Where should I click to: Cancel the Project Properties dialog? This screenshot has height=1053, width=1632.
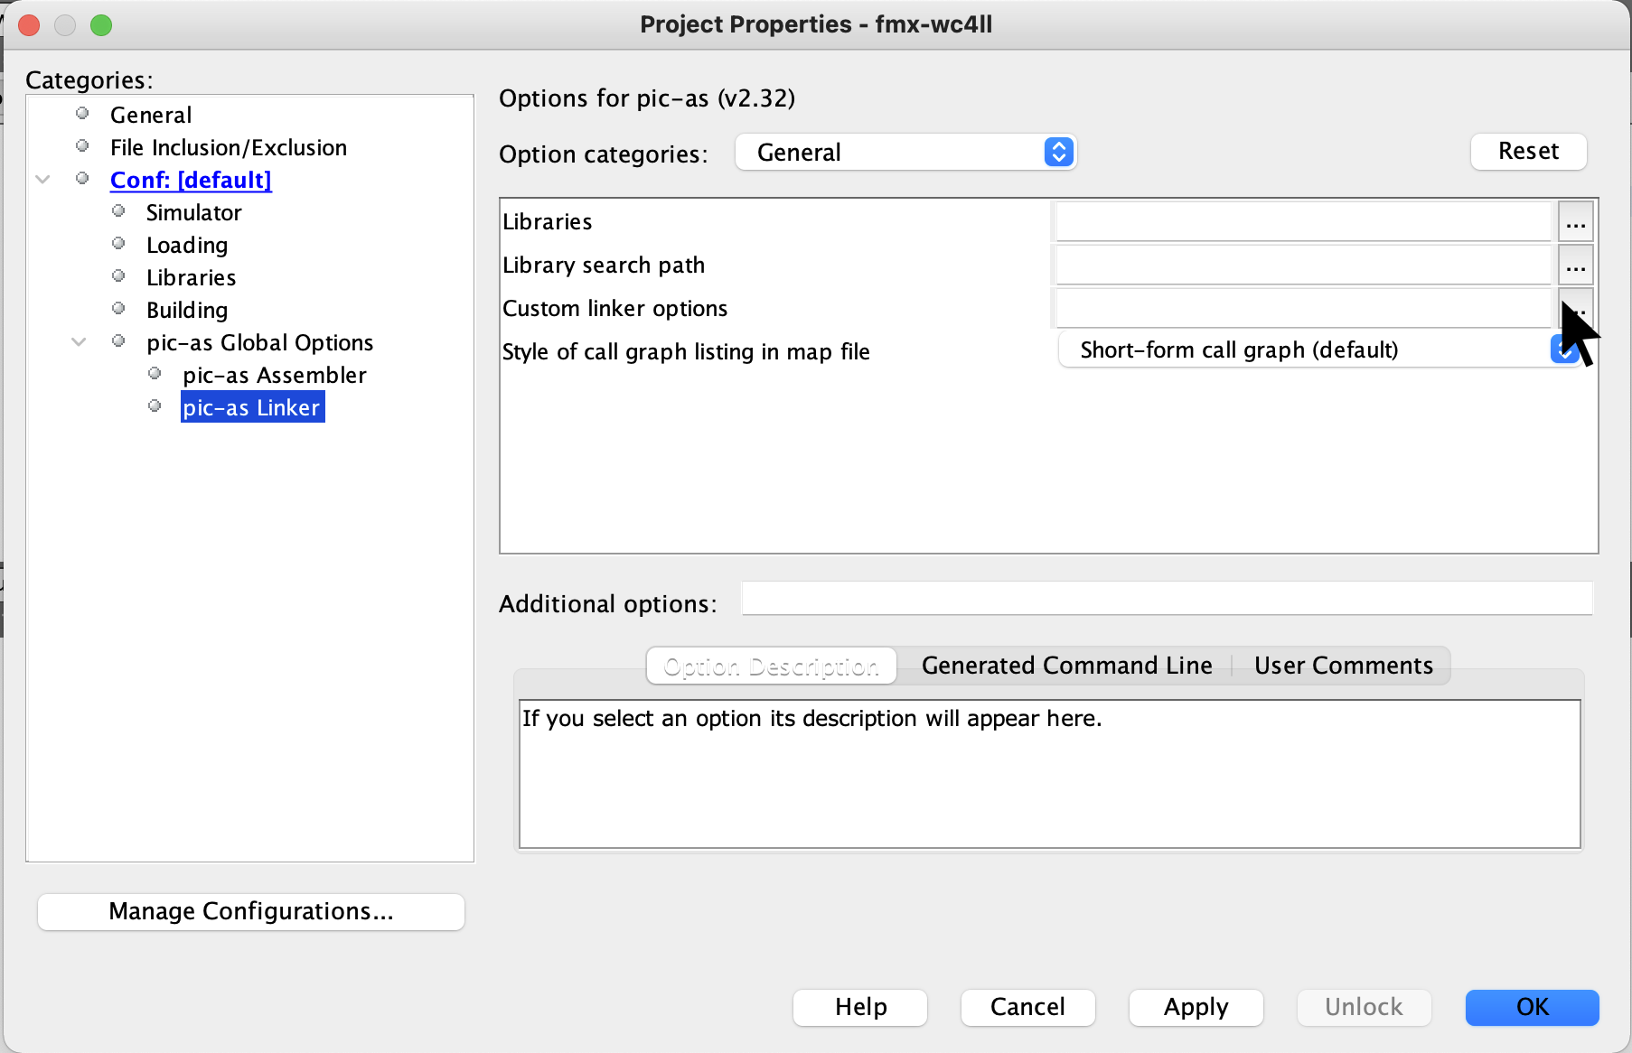(x=1027, y=1007)
